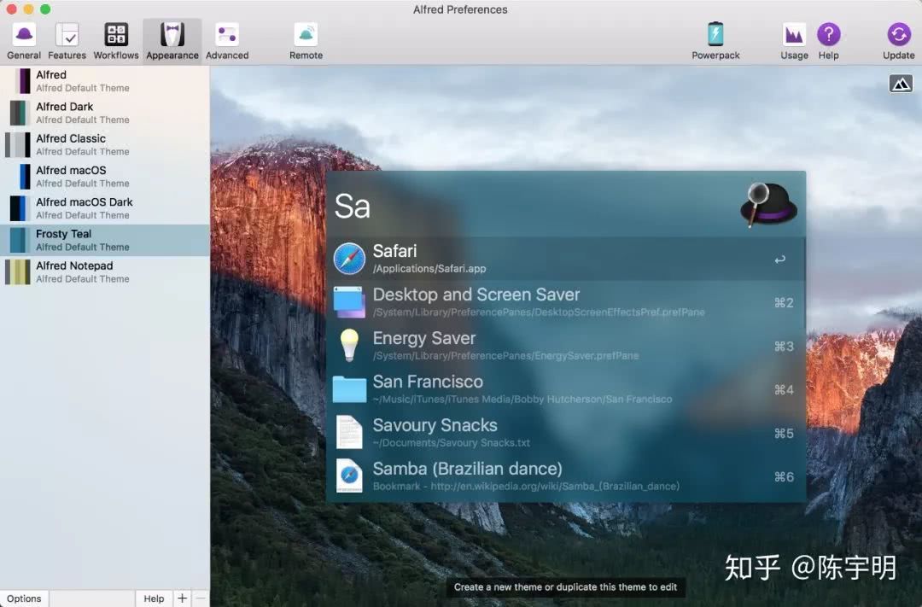Image resolution: width=922 pixels, height=607 pixels.
Task: Click the Samba (Brazilian dance) title
Action: click(468, 469)
